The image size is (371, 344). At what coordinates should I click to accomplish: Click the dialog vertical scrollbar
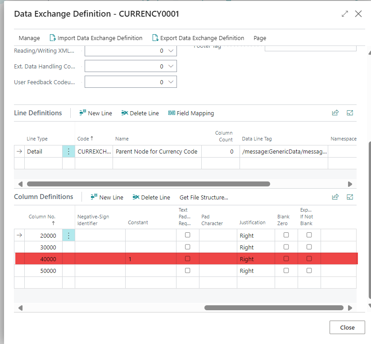click(x=369, y=220)
